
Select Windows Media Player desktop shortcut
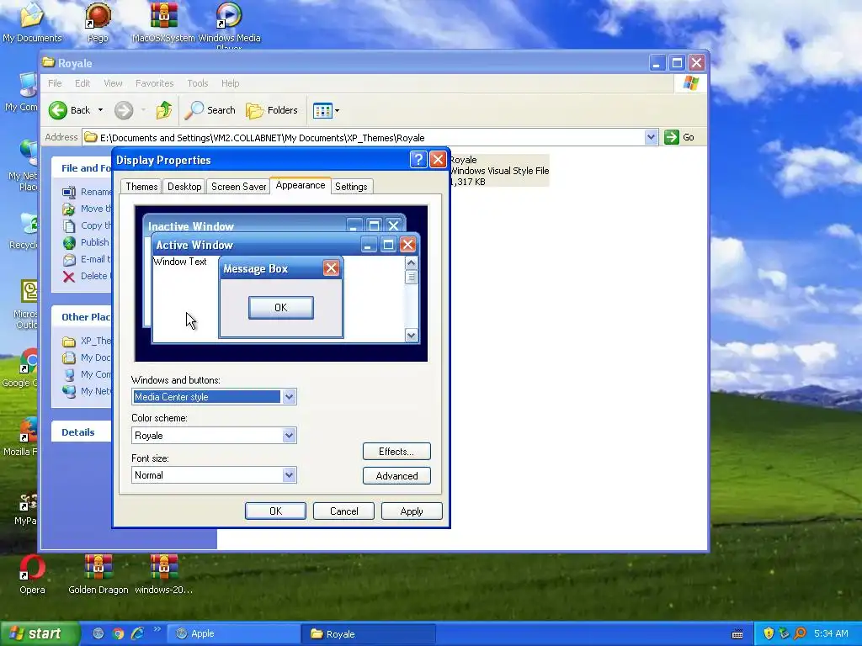click(x=229, y=24)
